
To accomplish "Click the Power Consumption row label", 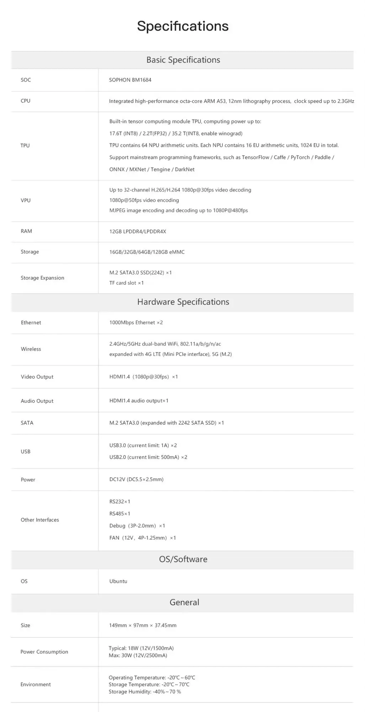I will 44,652.
